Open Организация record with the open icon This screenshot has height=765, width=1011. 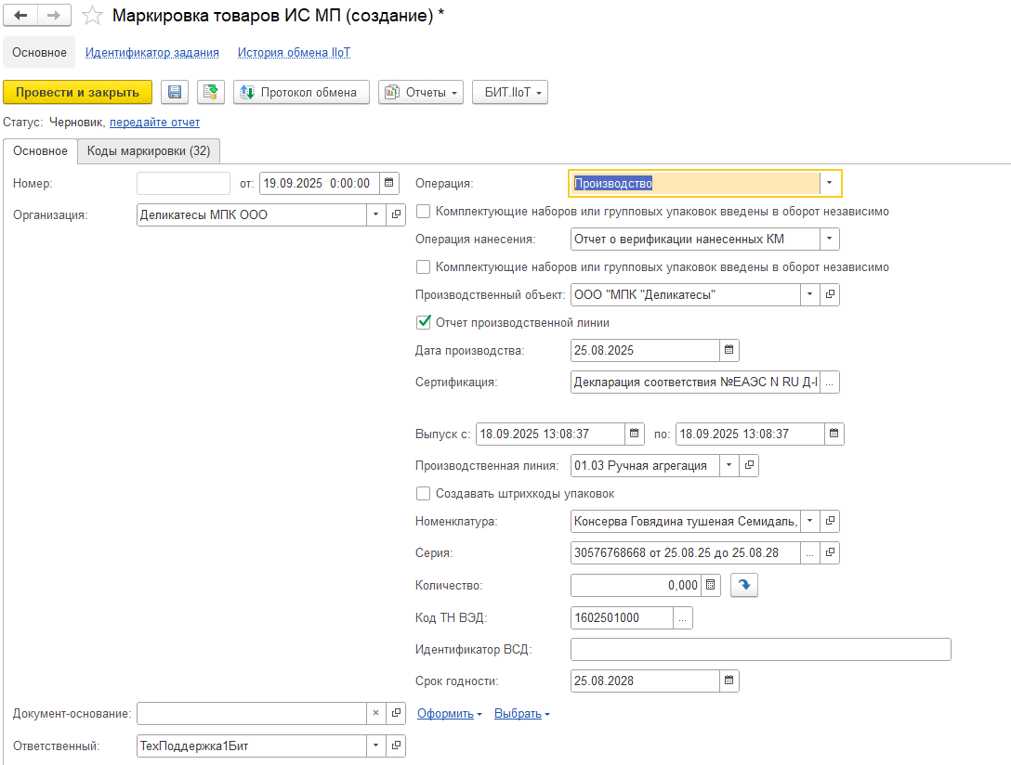[x=396, y=215]
